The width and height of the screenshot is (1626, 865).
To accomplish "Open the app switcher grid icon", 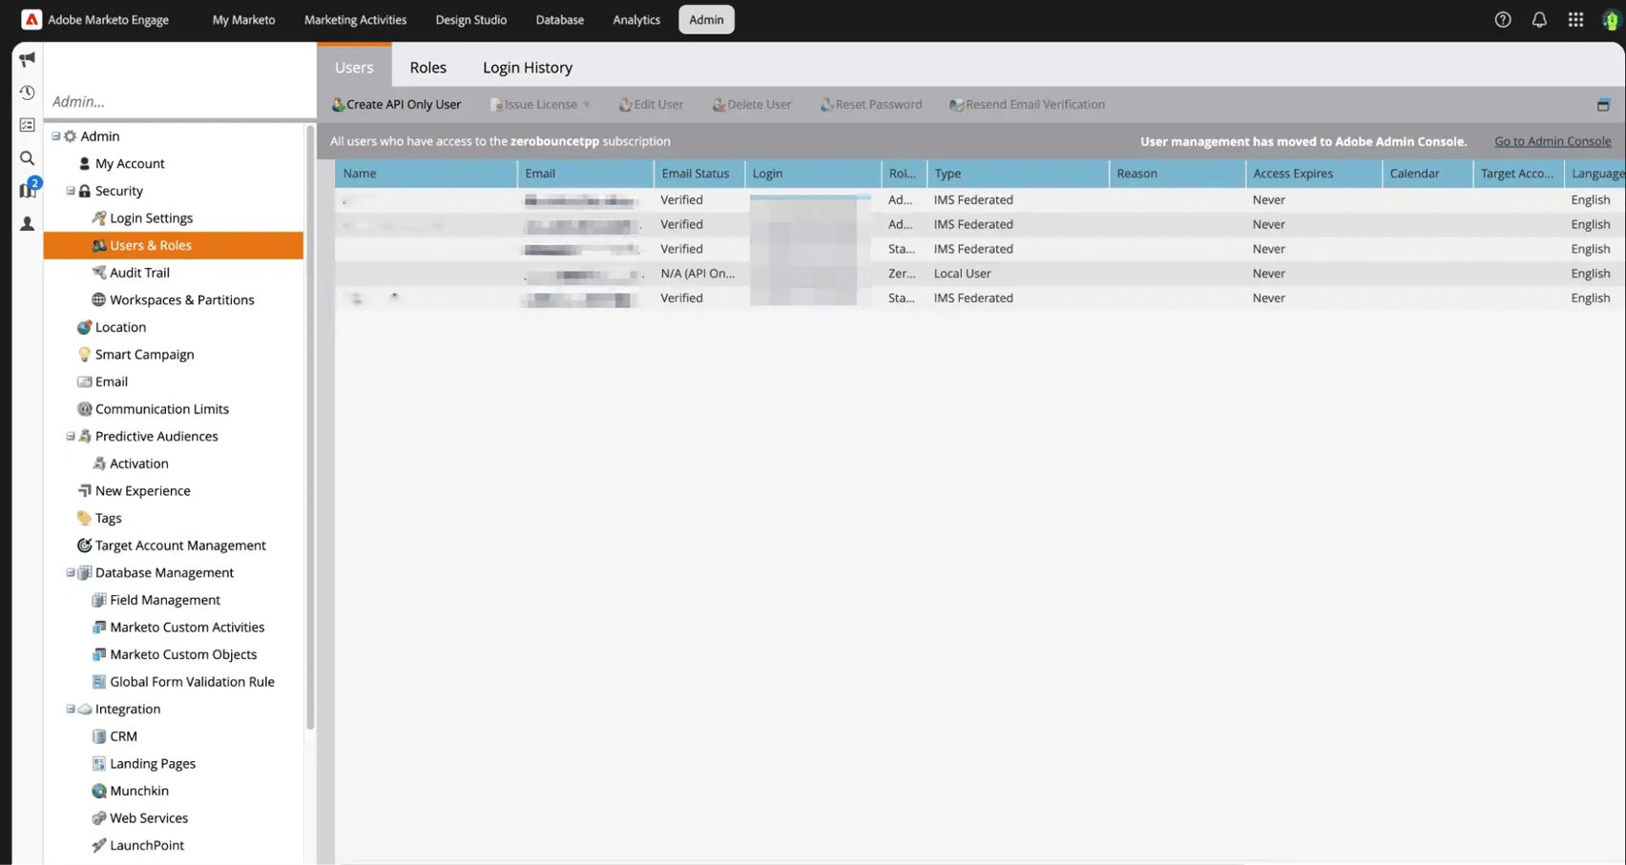I will (1575, 20).
